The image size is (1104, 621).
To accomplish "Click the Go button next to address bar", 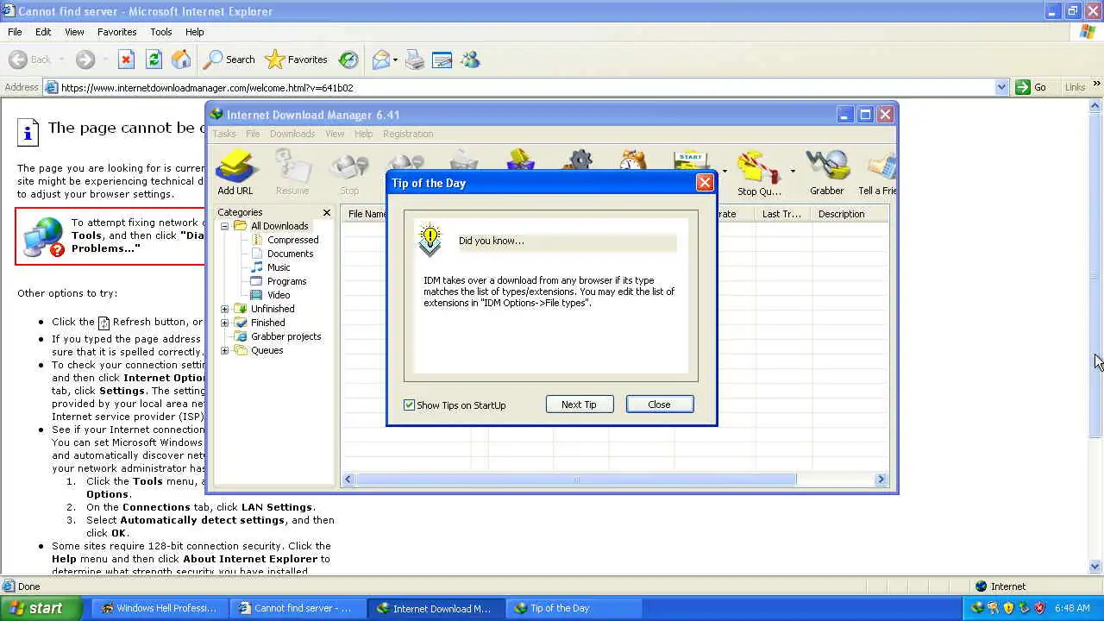I will tap(1032, 87).
